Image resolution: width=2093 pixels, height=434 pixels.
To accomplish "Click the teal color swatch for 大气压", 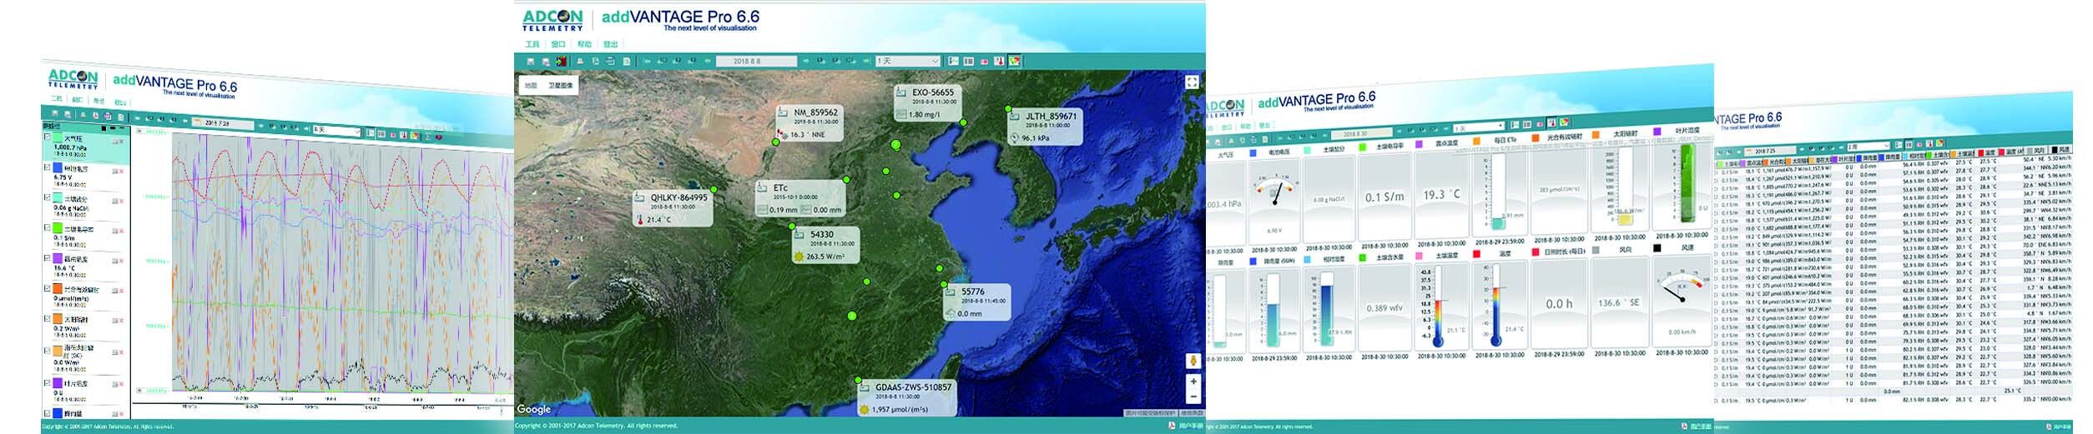I will pyautogui.click(x=58, y=137).
